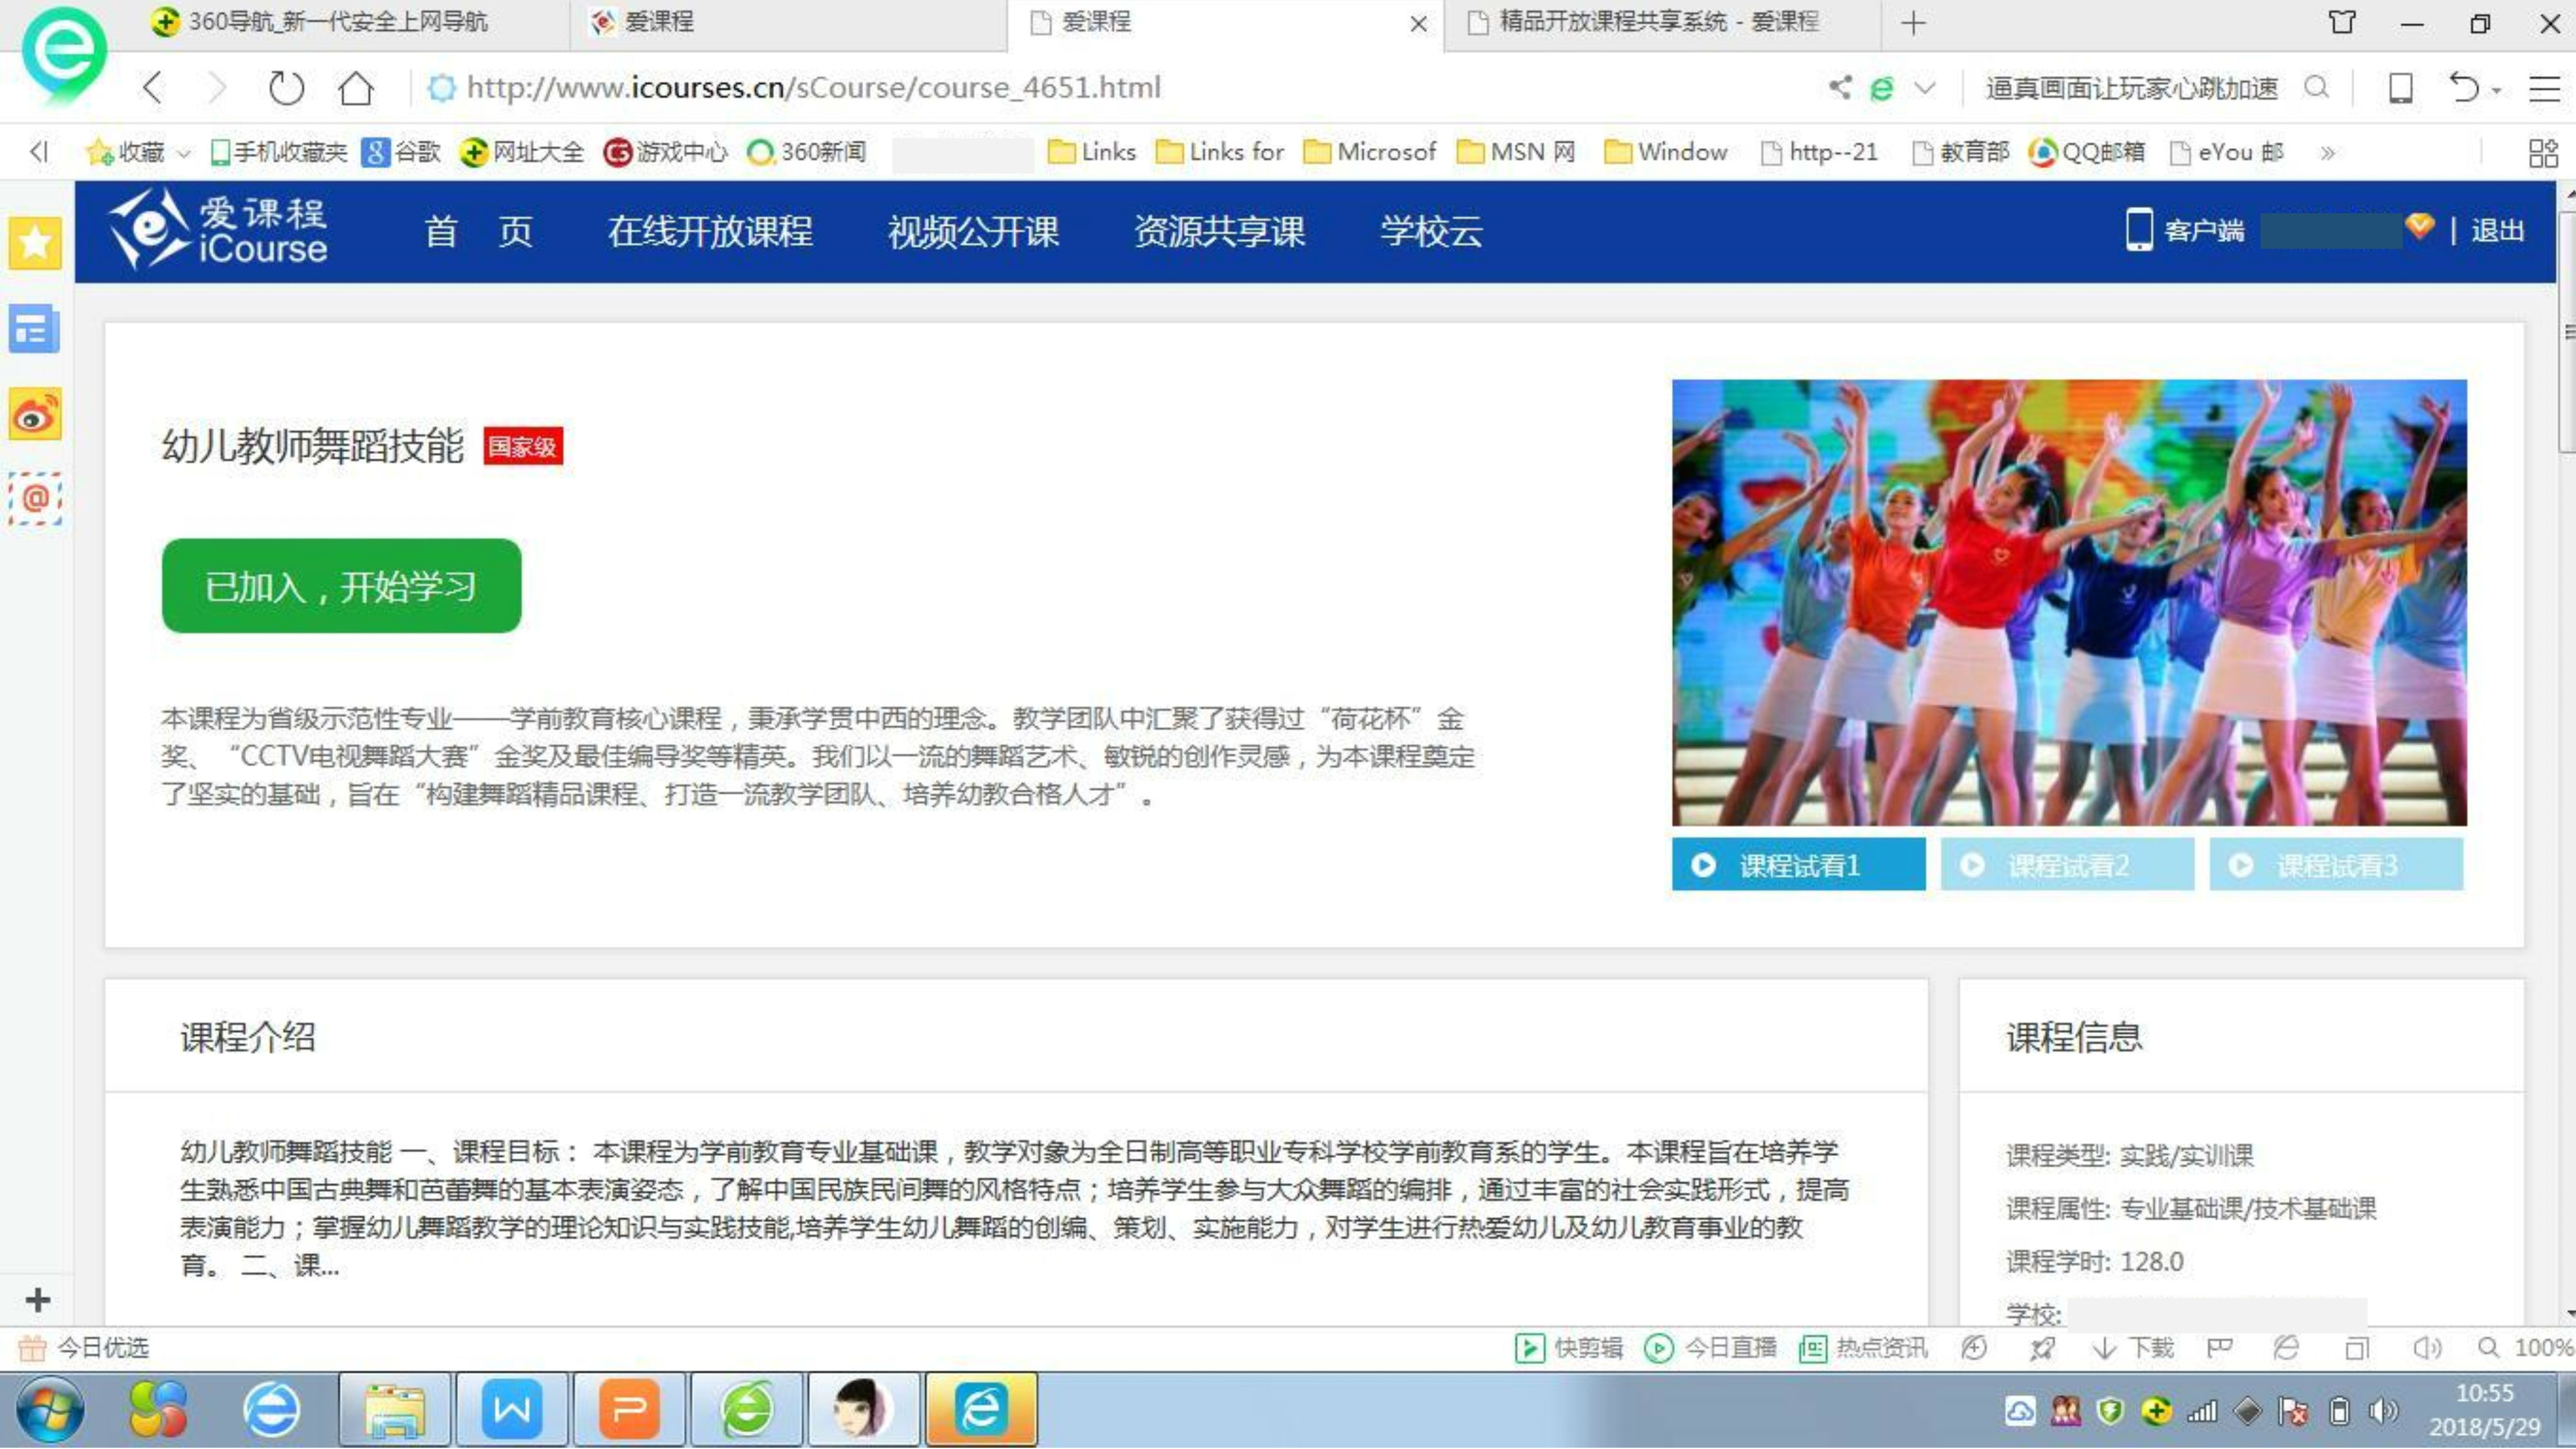Viewport: 2576px width, 1449px height.
Task: Expand the bookmarks overflow chevron
Action: (2328, 153)
